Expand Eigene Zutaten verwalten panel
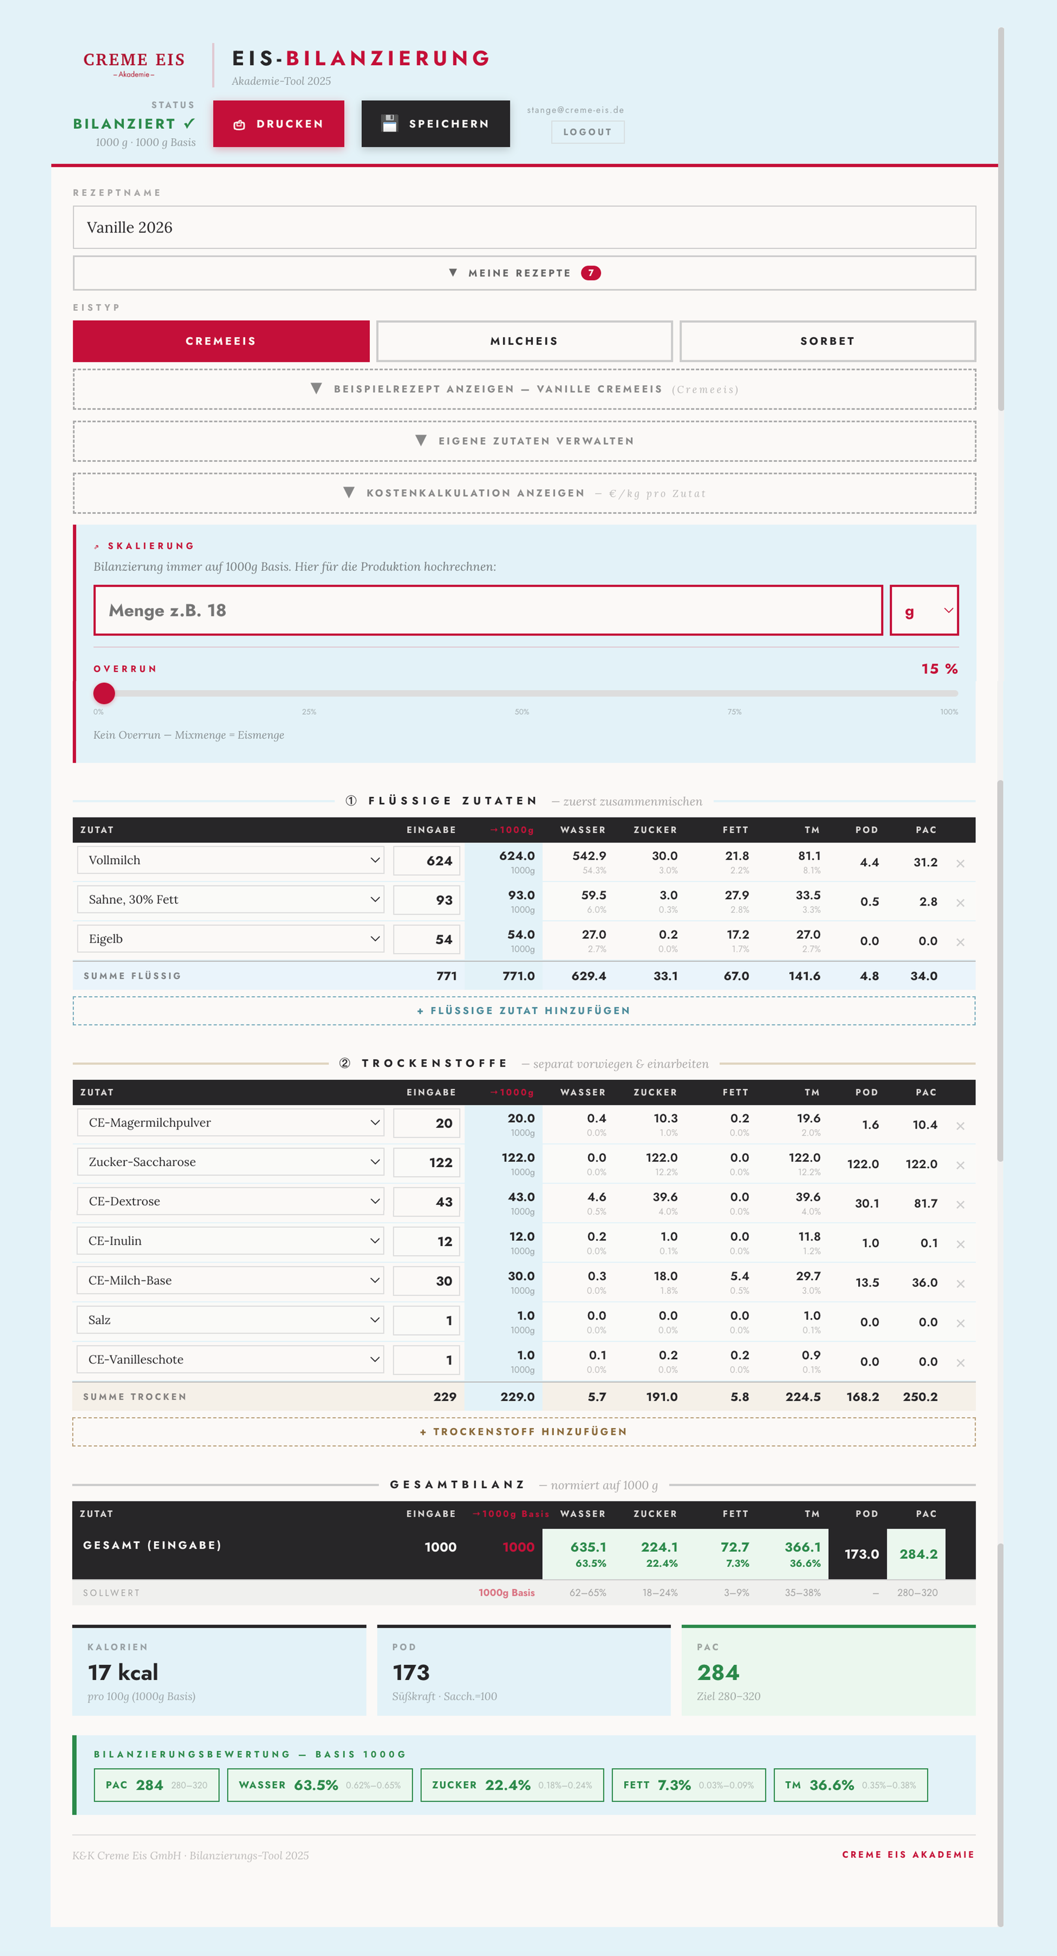The height and width of the screenshot is (1956, 1057). point(524,441)
